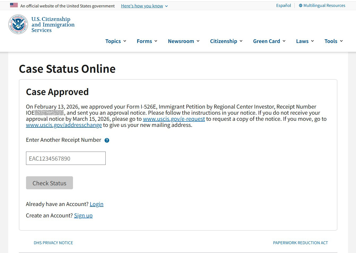This screenshot has width=356, height=253.
Task: Open the Topics dropdown menu
Action: pyautogui.click(x=116, y=41)
